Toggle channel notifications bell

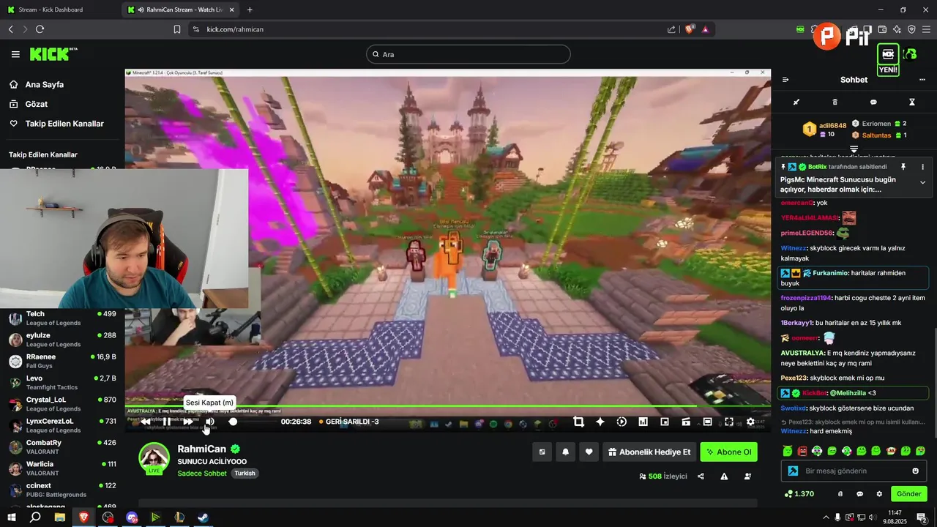click(x=565, y=452)
